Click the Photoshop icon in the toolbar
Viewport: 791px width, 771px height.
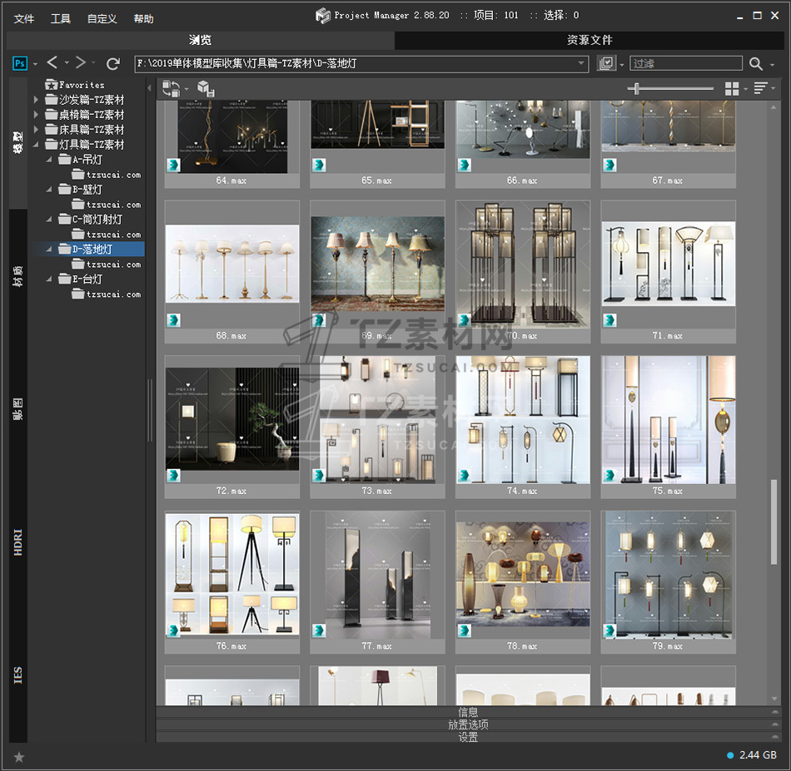click(20, 63)
